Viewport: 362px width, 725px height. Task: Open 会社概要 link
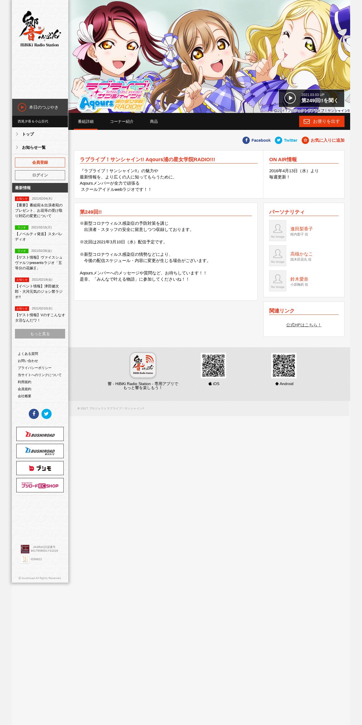[x=25, y=396]
